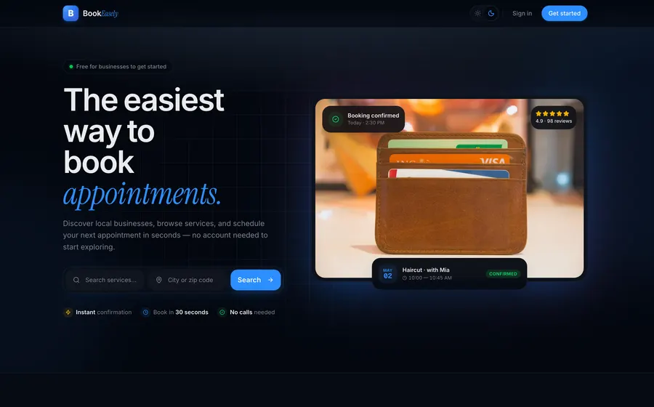Screen dimensions: 654x407
Task: Click the 10:00 — 10:45 AM time text
Action: click(430, 278)
